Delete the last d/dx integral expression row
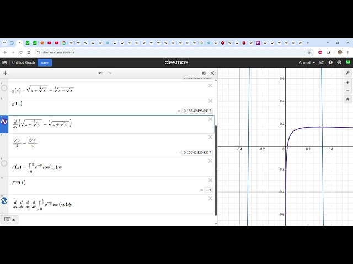Image resolution: width=353 pixels, height=264 pixels. tap(210, 199)
